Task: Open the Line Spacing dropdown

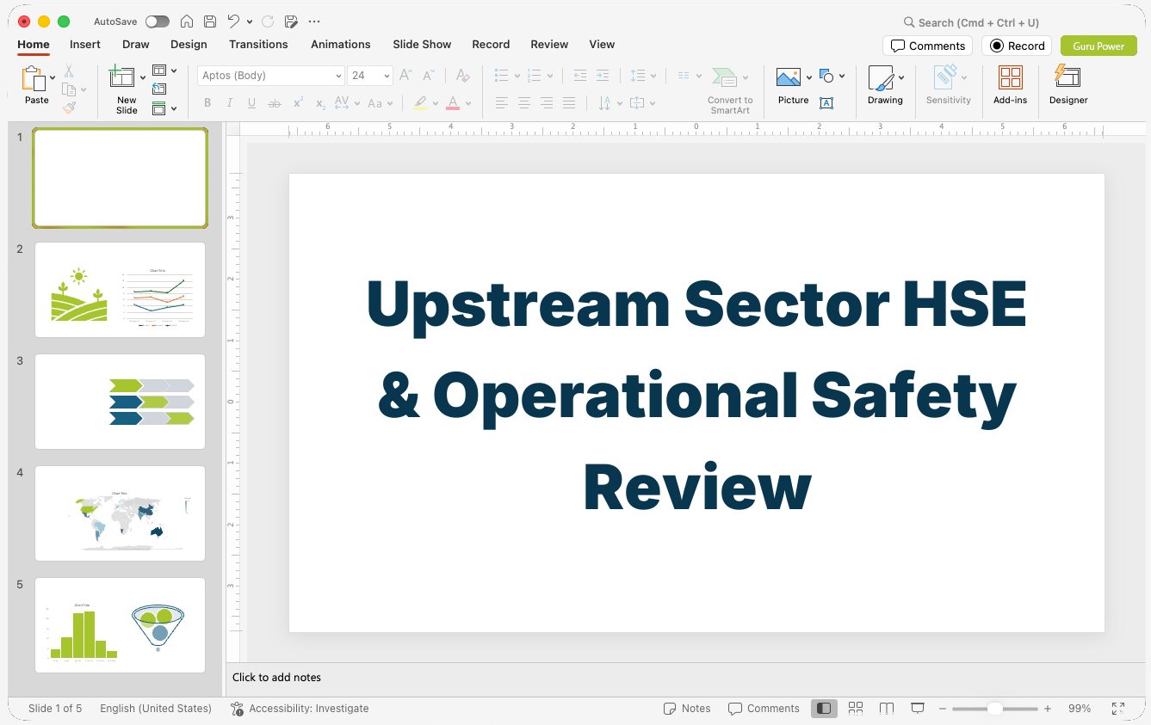Action: (x=642, y=76)
